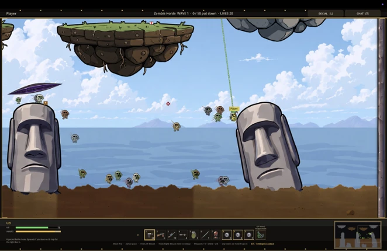The width and height of the screenshot is (387, 251).
Task: Select the spear weapon in slot 6
Action: coord(205,235)
